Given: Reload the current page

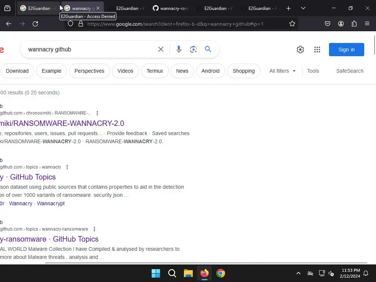Looking at the screenshot, I should pyautogui.click(x=35, y=24).
